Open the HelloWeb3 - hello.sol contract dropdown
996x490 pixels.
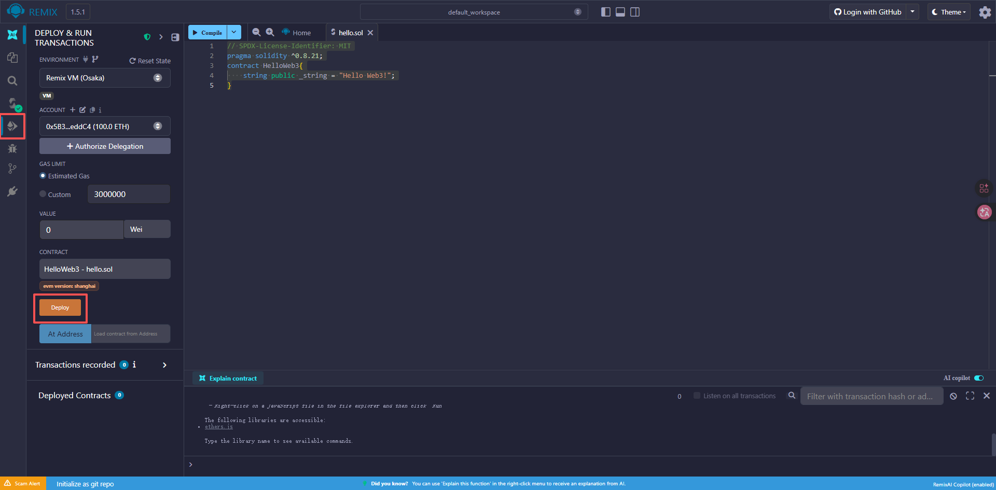[x=105, y=269]
